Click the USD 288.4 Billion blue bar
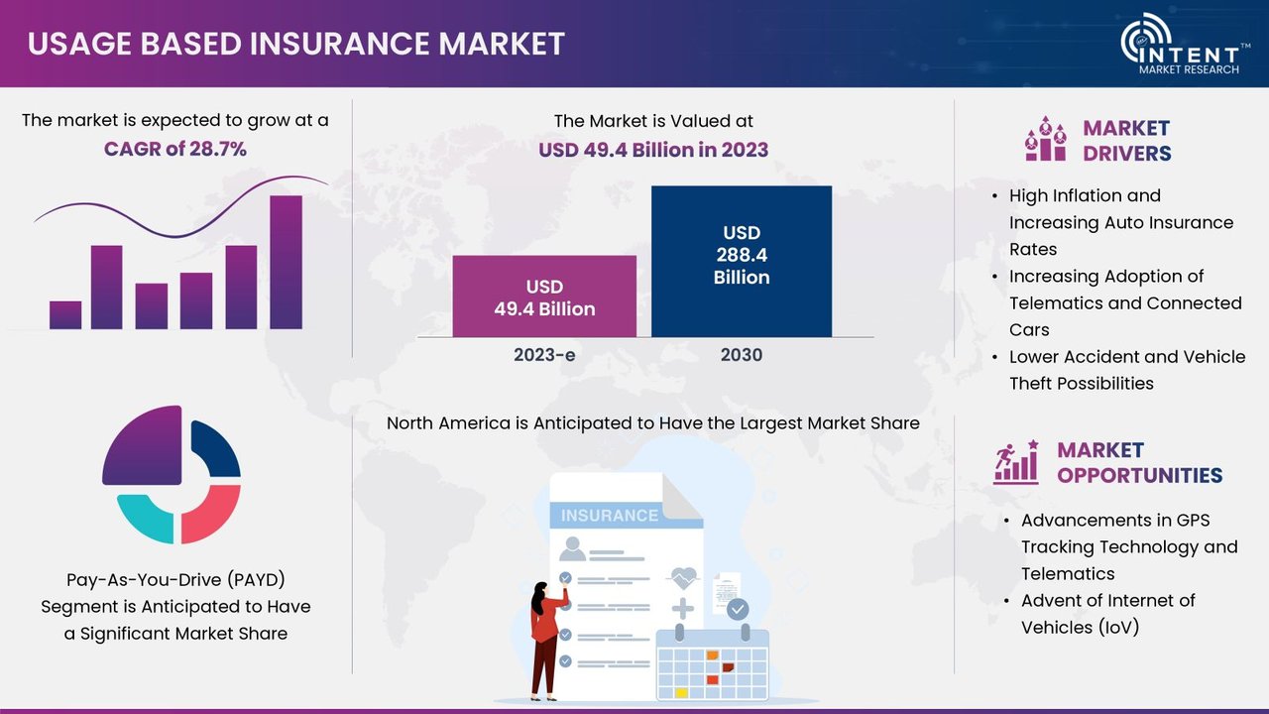Screen dimensions: 1269x714 pos(742,261)
